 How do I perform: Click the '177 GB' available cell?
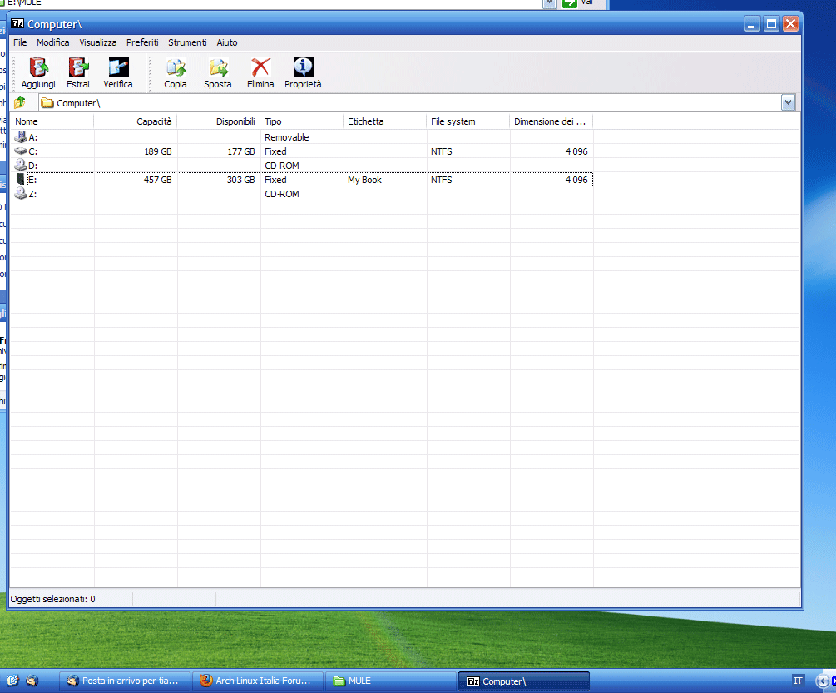[241, 151]
